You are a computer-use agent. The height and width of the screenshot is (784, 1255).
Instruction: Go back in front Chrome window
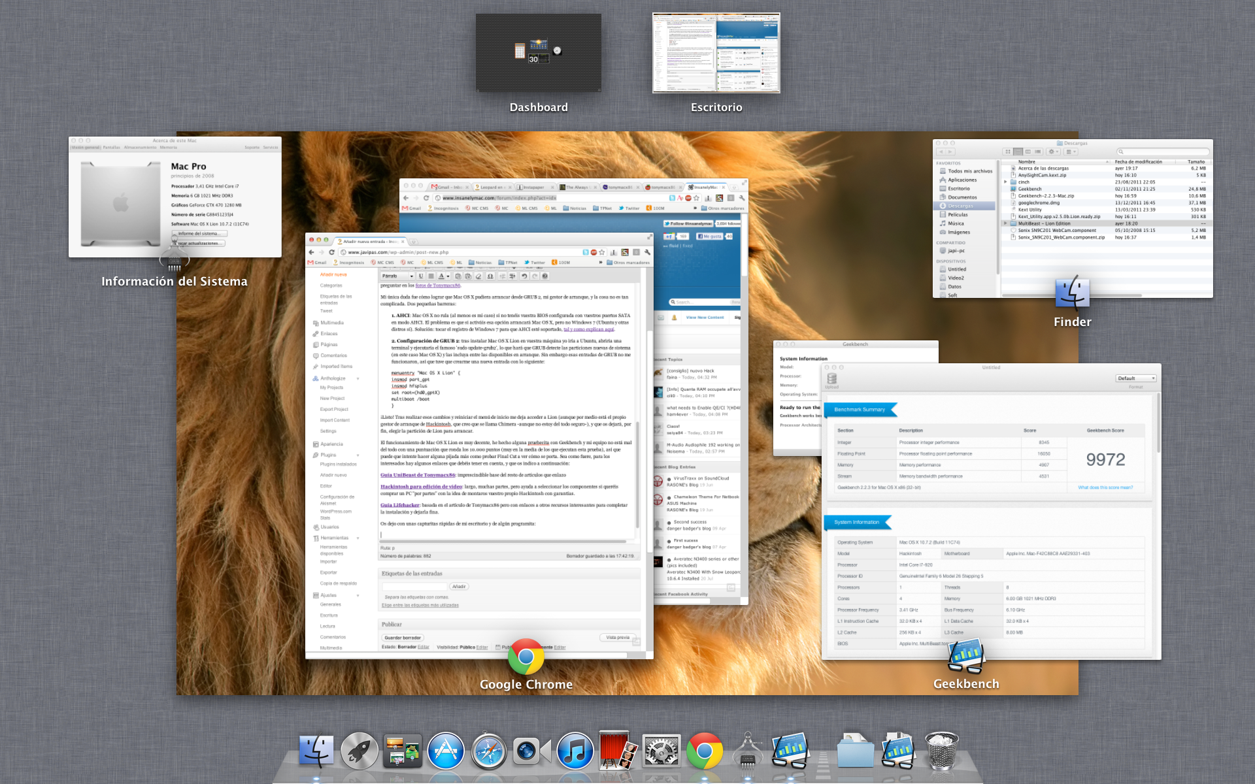pos(311,252)
